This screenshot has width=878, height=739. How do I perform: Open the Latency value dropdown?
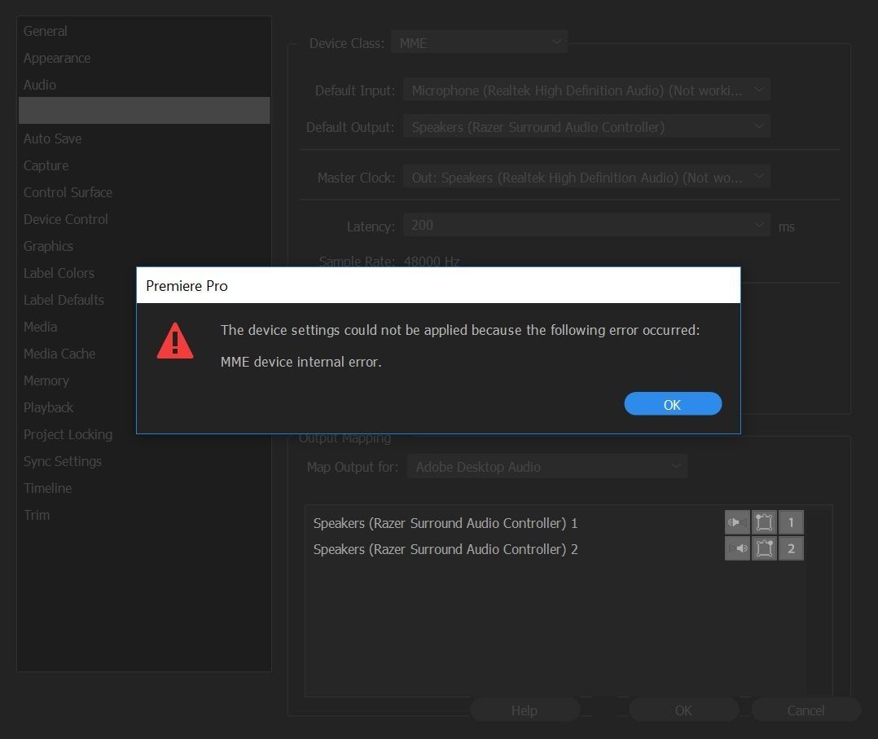coord(586,226)
